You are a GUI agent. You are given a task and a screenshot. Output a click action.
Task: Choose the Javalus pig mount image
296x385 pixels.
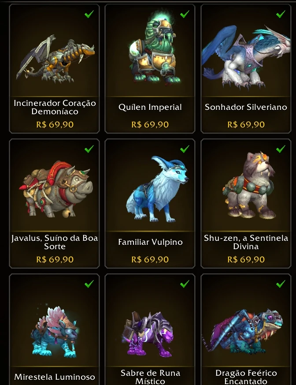(x=56, y=189)
